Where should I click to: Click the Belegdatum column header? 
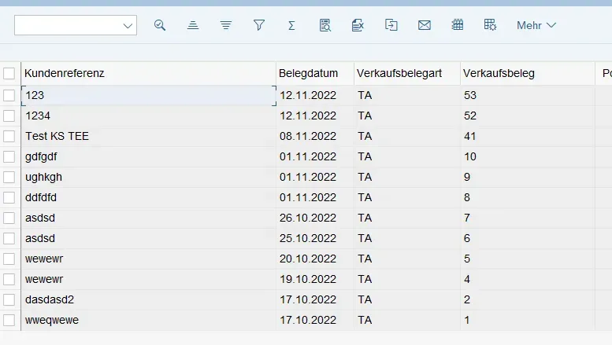click(x=309, y=73)
